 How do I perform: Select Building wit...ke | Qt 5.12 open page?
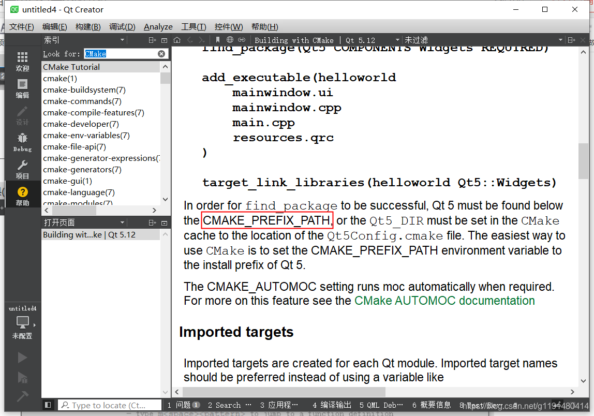(101, 235)
